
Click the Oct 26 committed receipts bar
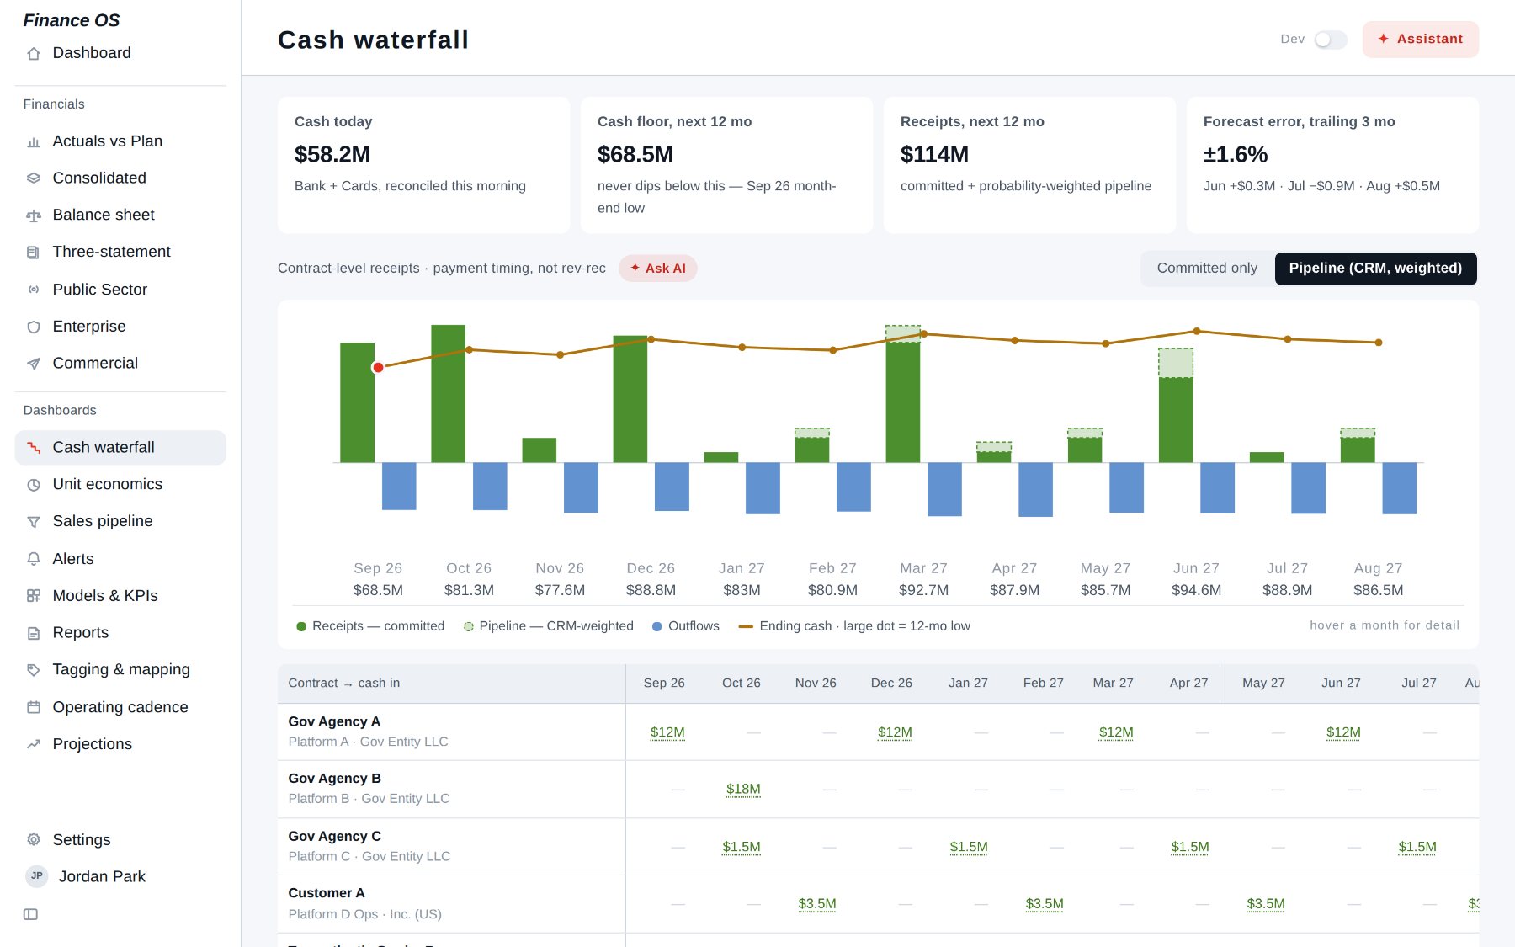[x=448, y=393]
